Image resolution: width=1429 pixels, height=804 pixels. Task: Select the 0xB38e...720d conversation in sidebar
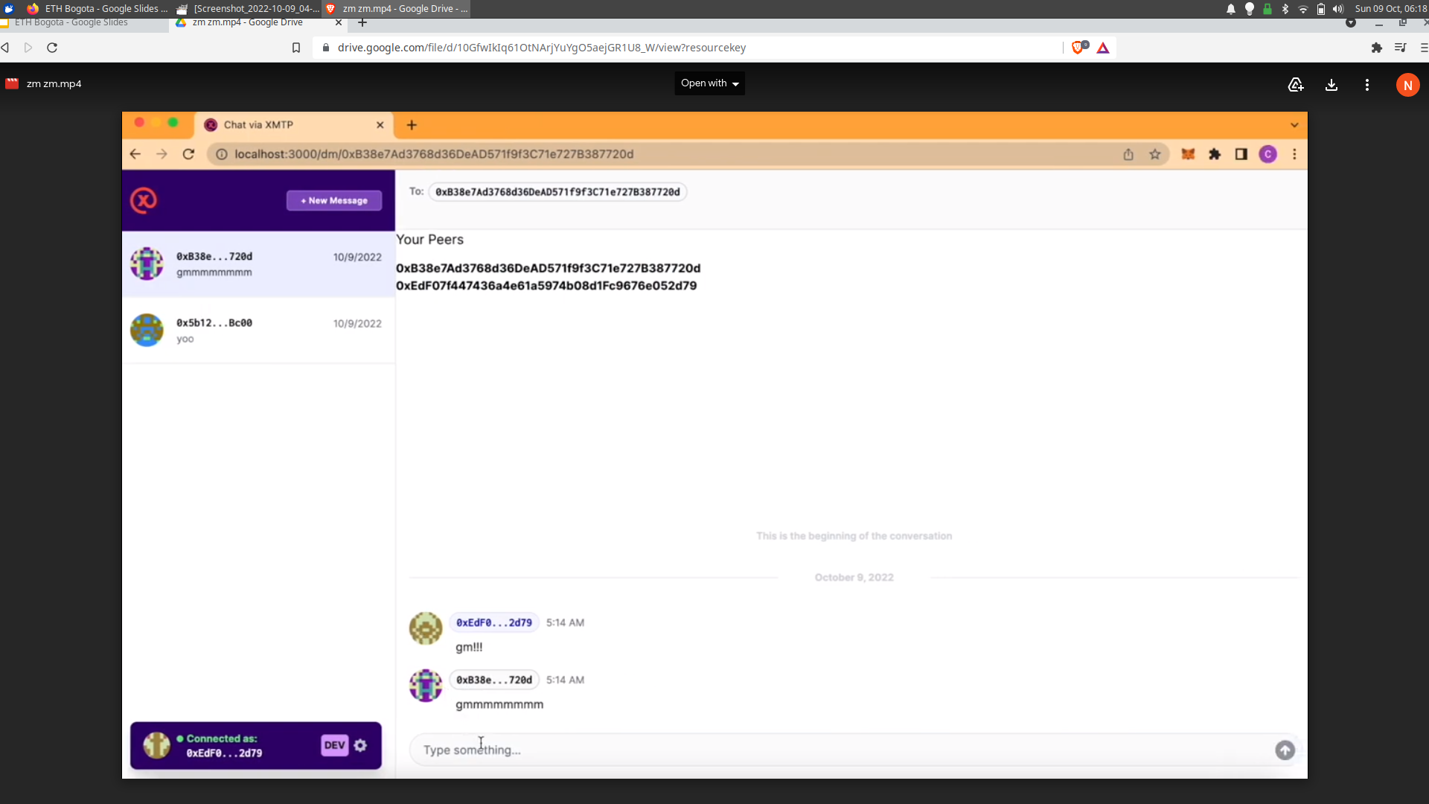click(x=257, y=263)
